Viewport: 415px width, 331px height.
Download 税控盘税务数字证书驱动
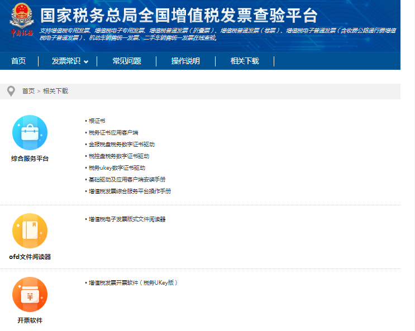[119, 156]
